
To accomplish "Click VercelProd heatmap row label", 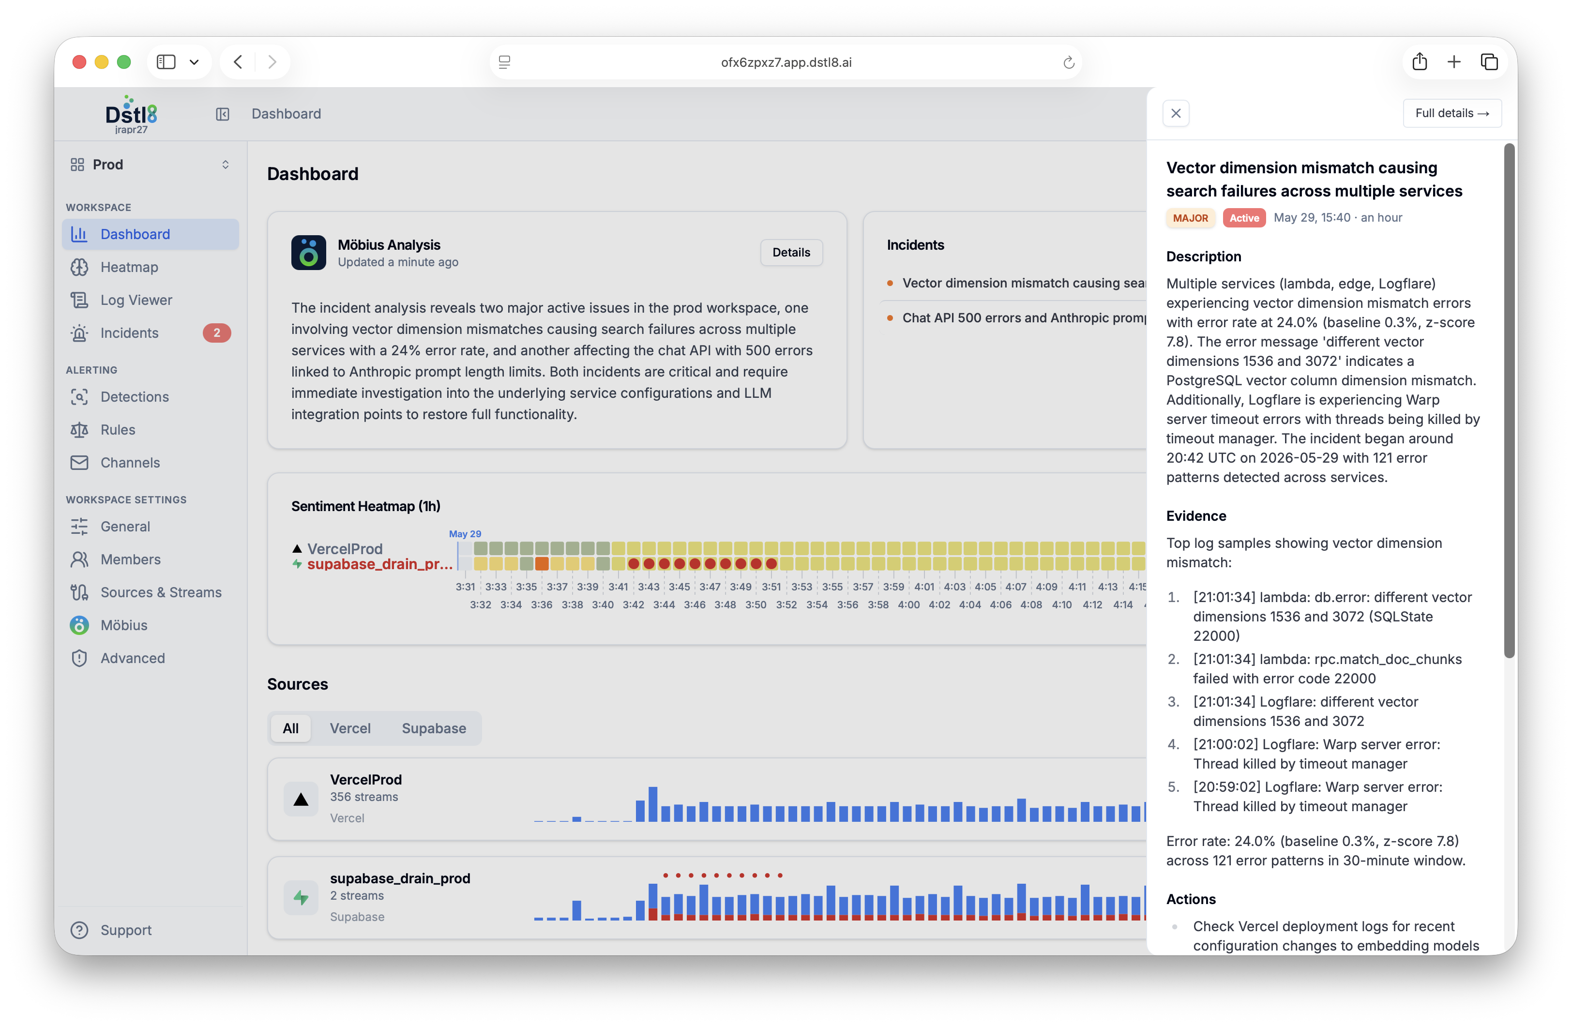I will tap(344, 549).
